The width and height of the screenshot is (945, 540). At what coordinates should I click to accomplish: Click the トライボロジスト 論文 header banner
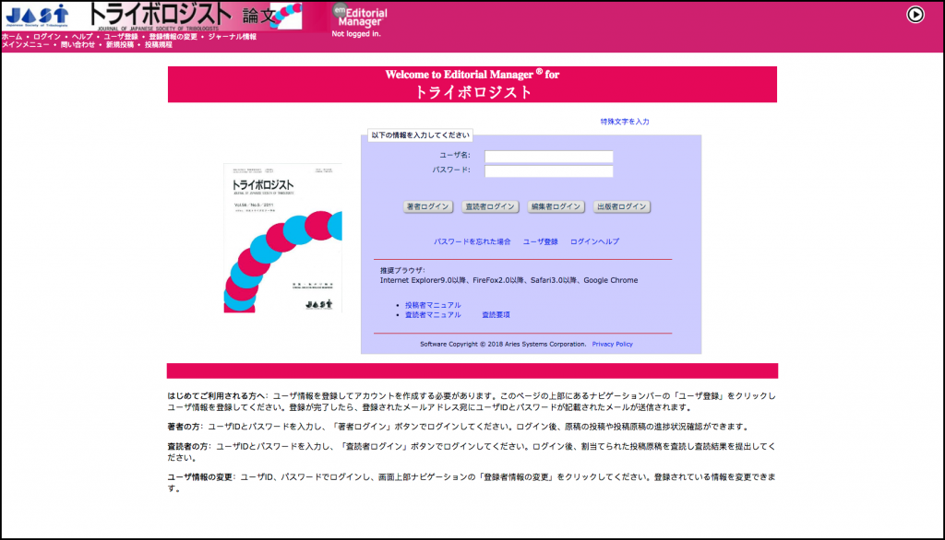[196, 17]
